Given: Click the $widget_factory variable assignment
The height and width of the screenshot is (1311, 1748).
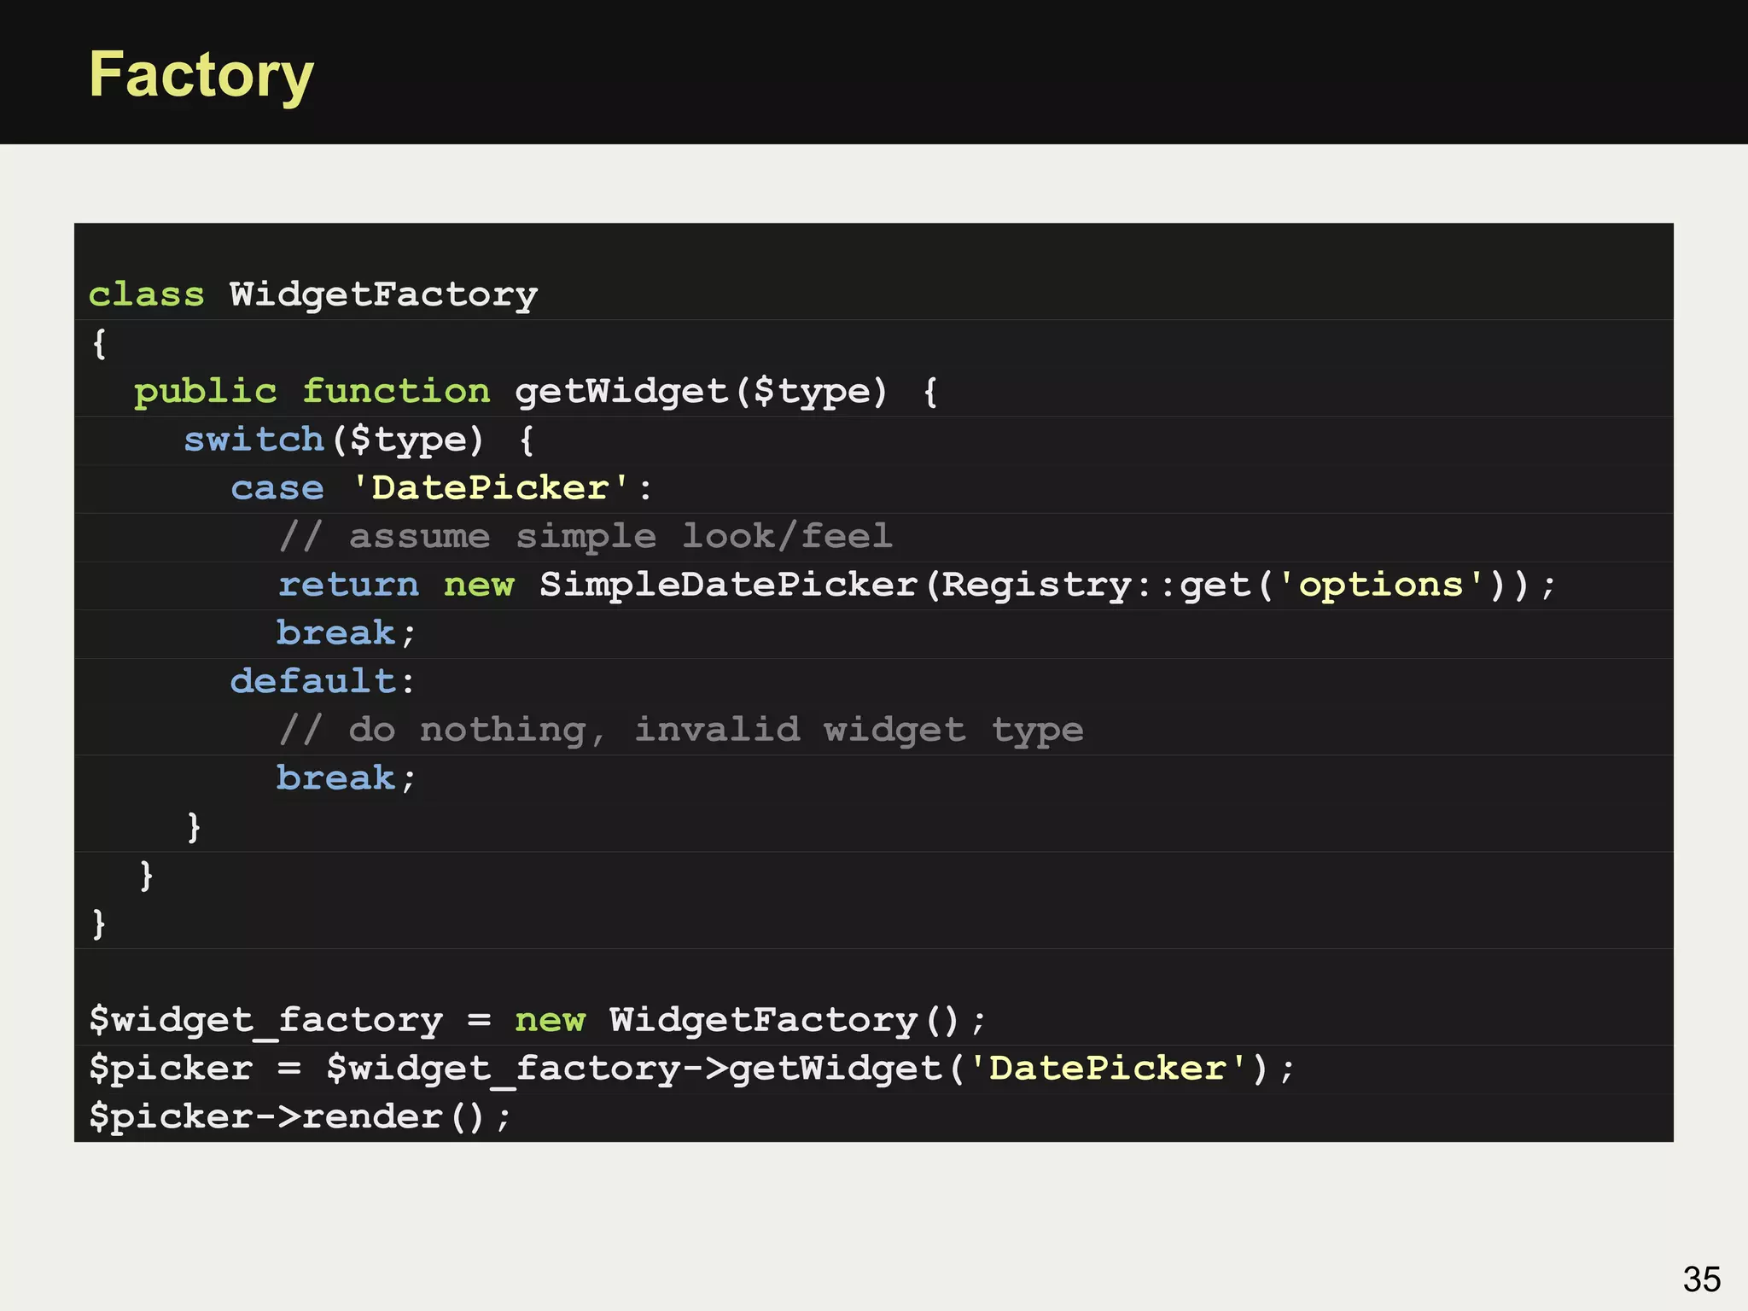Looking at the screenshot, I should pyautogui.click(x=265, y=1020).
